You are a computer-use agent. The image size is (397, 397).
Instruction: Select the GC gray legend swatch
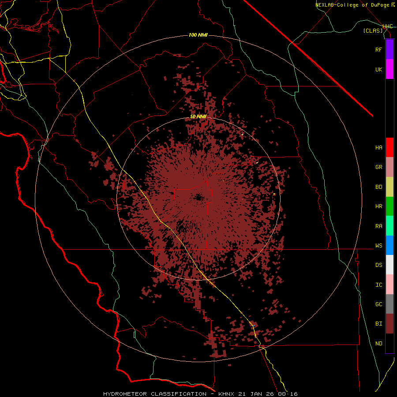[x=390, y=304]
